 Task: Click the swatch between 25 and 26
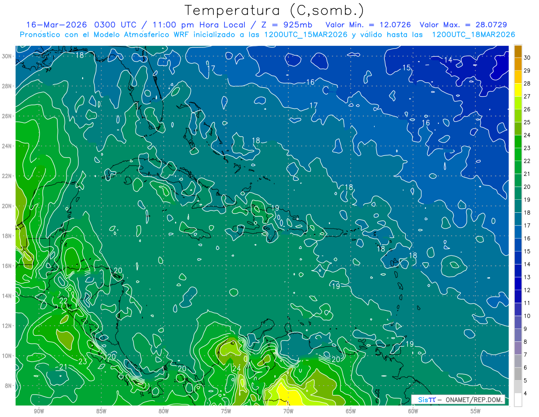pos(518,116)
